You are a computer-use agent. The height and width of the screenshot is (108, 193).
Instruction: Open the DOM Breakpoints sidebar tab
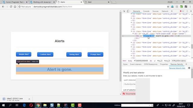[x=151, y=64]
